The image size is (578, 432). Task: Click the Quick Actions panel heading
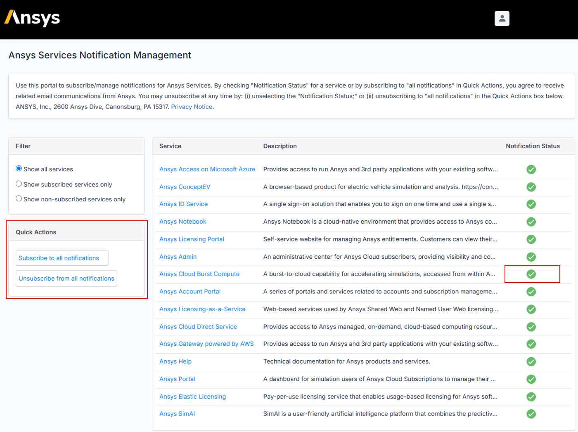36,232
